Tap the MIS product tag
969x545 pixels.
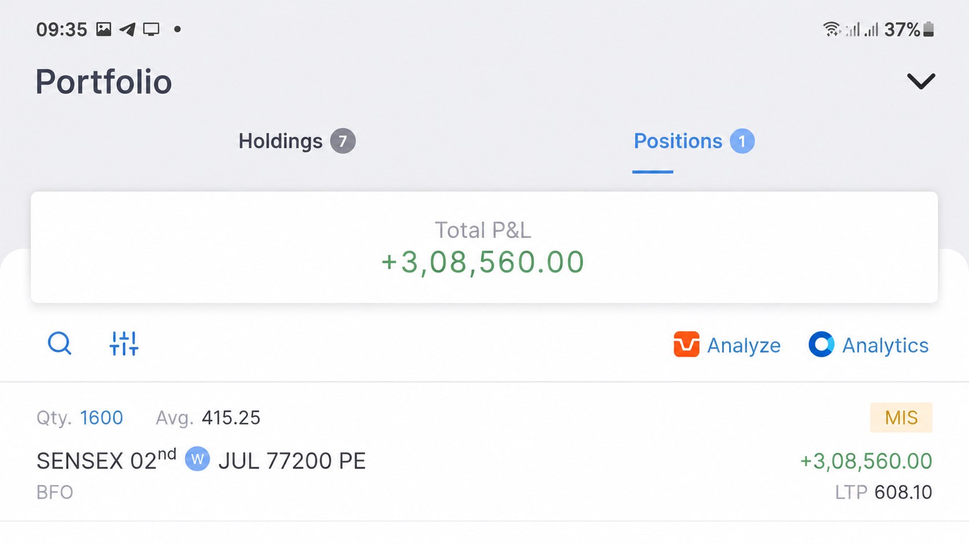pyautogui.click(x=901, y=418)
